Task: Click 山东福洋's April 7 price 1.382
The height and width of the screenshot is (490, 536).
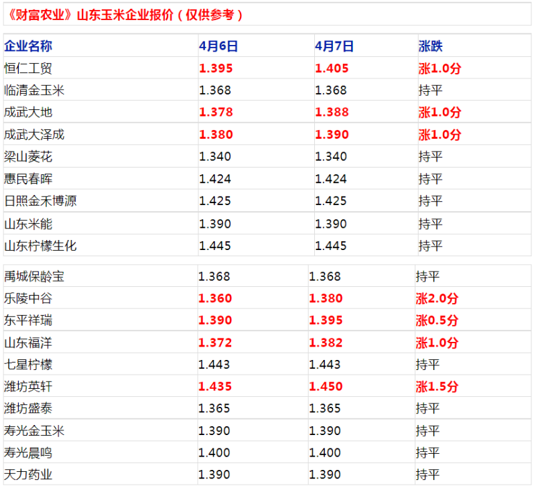Action: point(326,343)
